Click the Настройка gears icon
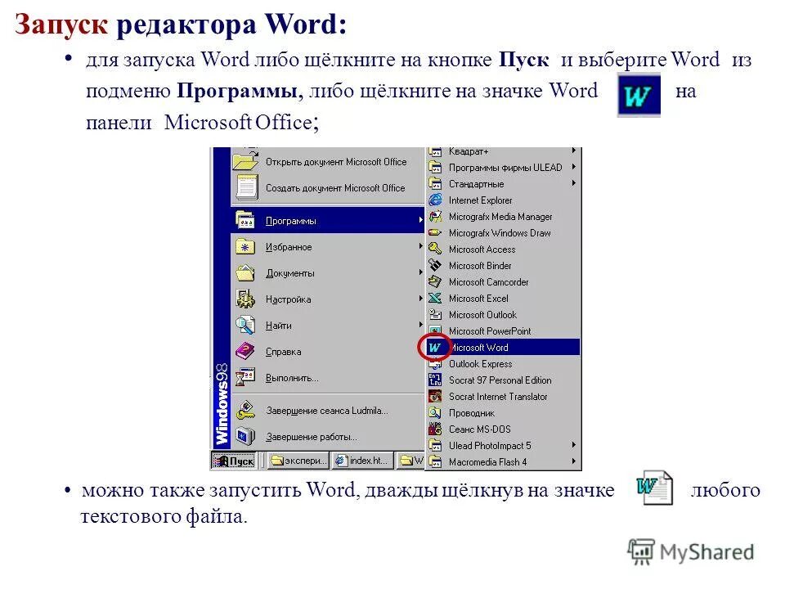785x589 pixels. point(245,299)
